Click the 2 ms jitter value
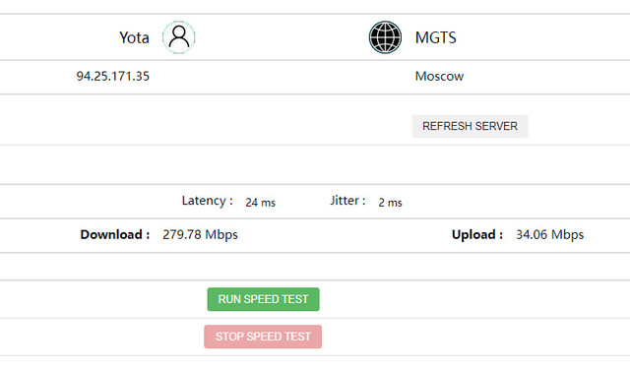 point(390,202)
